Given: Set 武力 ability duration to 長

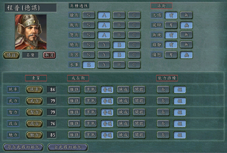Looking at the screenshot, I should coord(163,101).
